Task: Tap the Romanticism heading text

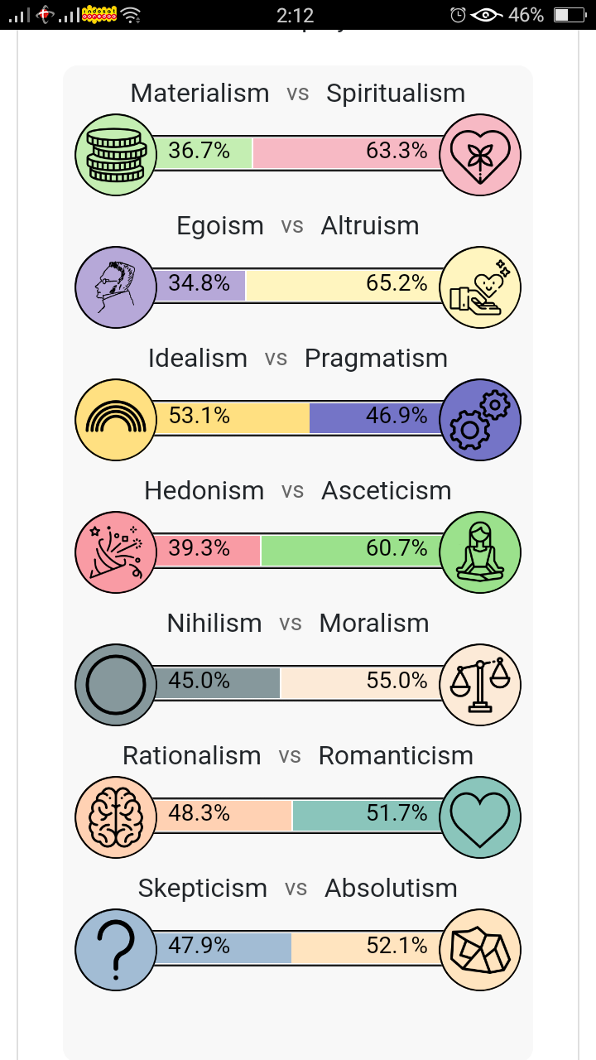Action: pyautogui.click(x=396, y=755)
